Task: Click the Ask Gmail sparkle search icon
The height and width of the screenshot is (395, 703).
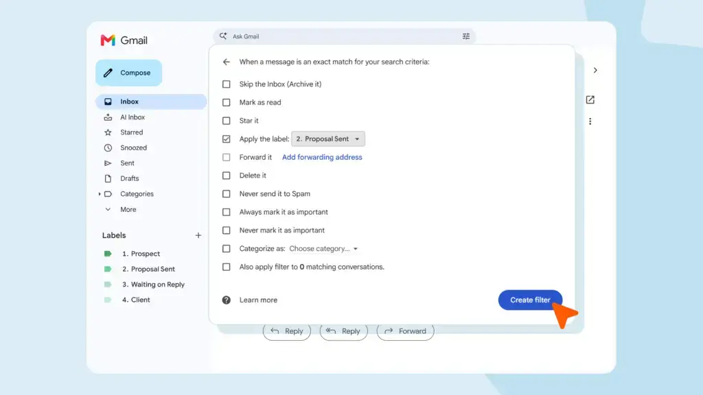Action: (223, 36)
